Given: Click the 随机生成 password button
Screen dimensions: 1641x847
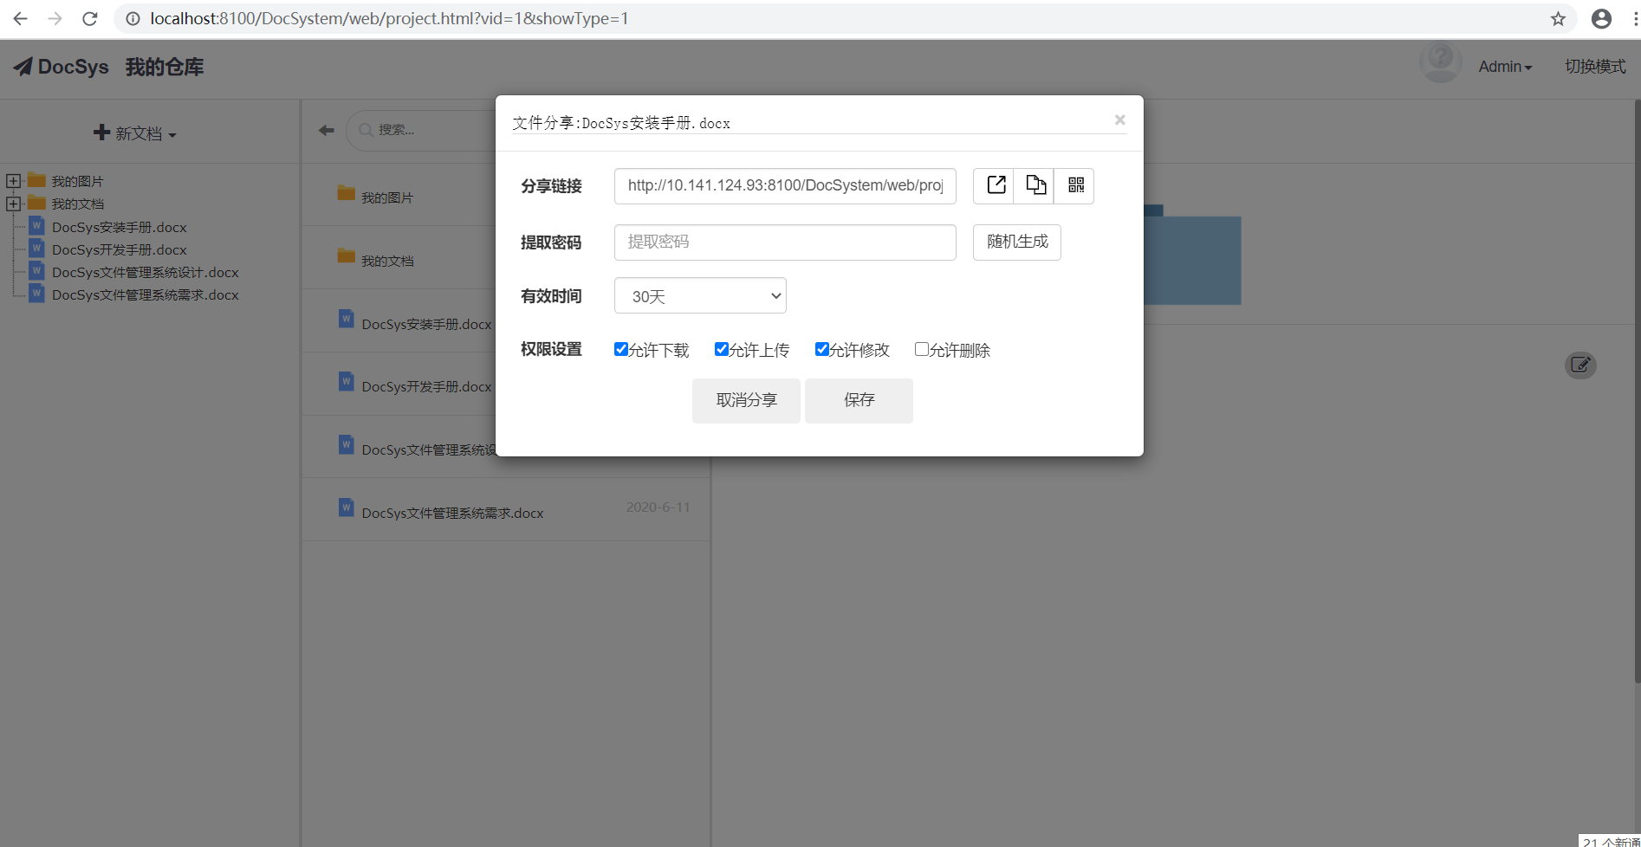Looking at the screenshot, I should pyautogui.click(x=1016, y=242).
